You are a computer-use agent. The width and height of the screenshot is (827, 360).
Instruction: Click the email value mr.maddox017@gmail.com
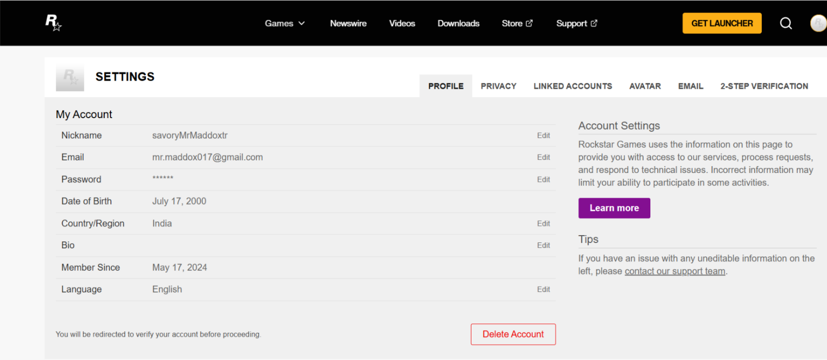pos(207,157)
